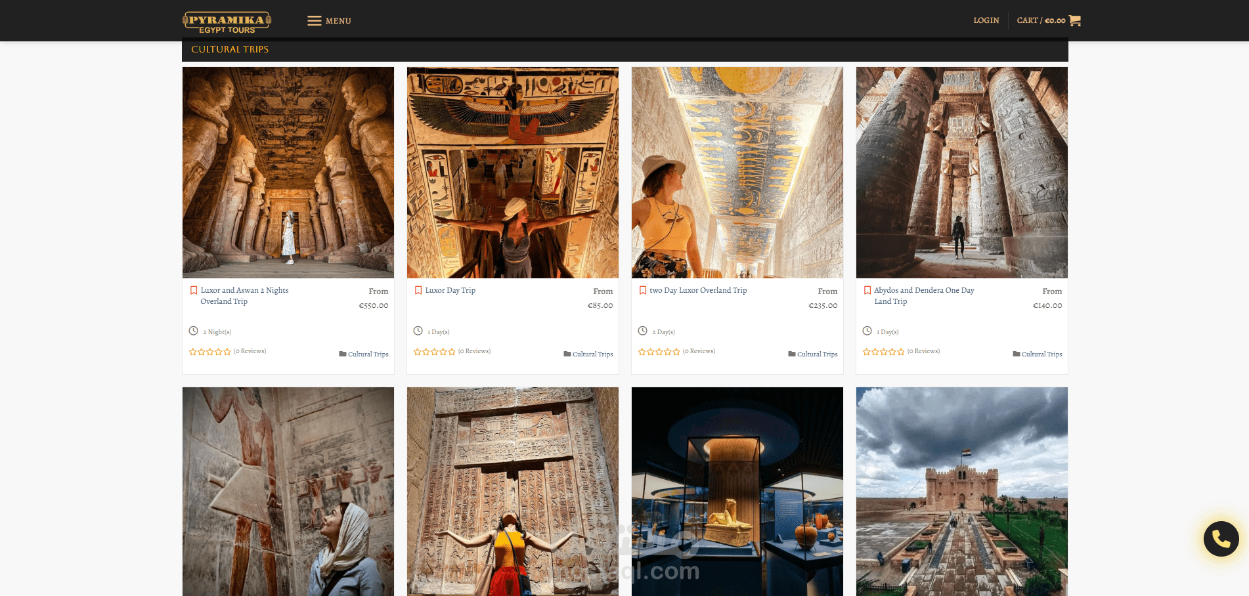Click the clock icon beside 2 Night(s)
The width and height of the screenshot is (1249, 596).
[194, 331]
